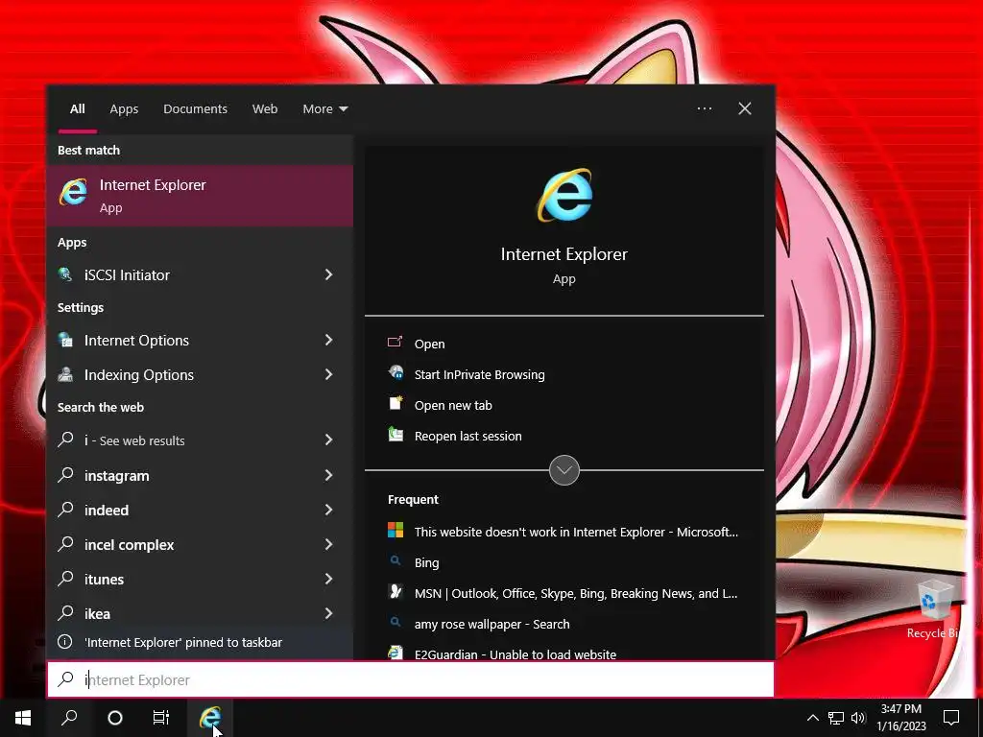The image size is (983, 737).
Task: Click the iSCSI Initiator app icon
Action: (x=65, y=274)
